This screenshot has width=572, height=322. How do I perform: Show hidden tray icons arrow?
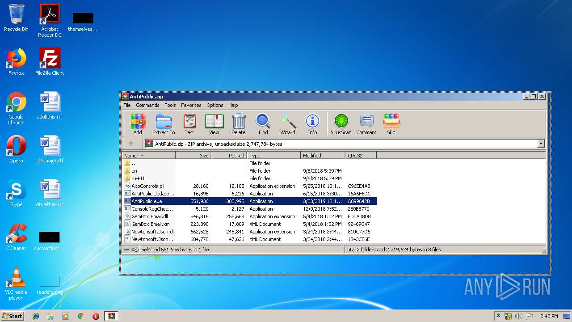tap(499, 316)
